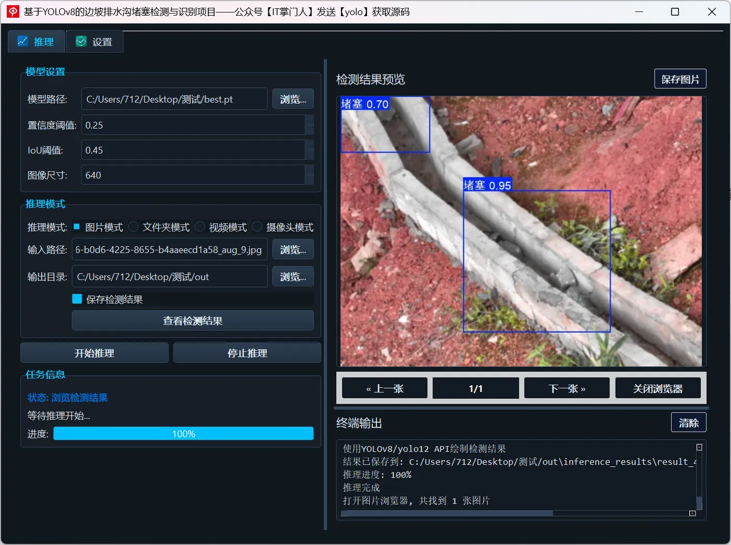Switch to the 推理 tab
Viewport: 731px width, 545px height.
tap(36, 42)
